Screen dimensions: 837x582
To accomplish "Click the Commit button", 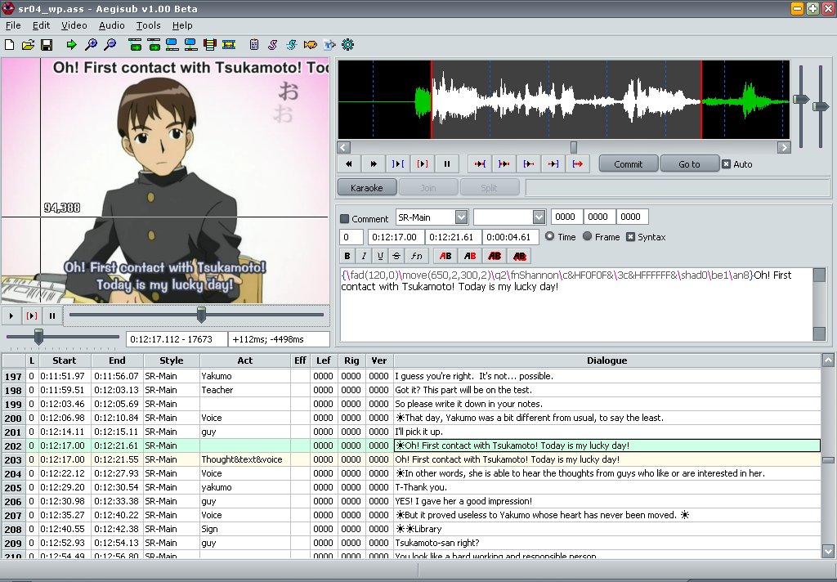I will pos(629,164).
